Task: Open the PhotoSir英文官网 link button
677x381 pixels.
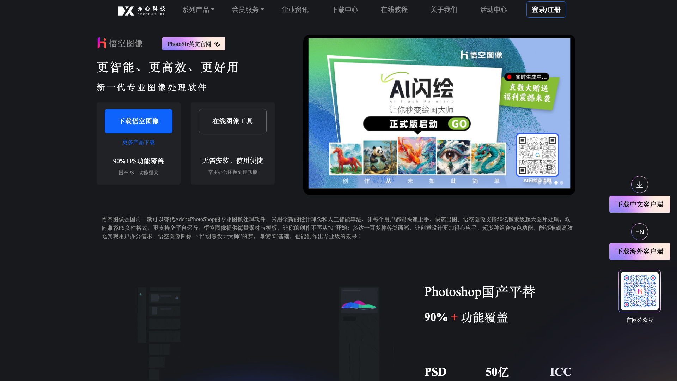Action: click(x=194, y=44)
